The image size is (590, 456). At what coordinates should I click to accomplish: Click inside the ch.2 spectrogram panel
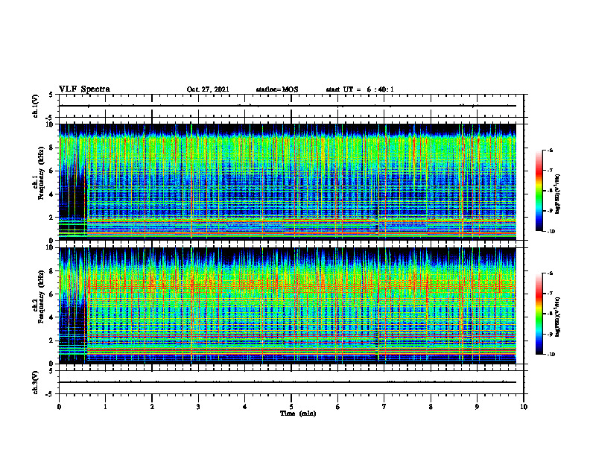[288, 305]
